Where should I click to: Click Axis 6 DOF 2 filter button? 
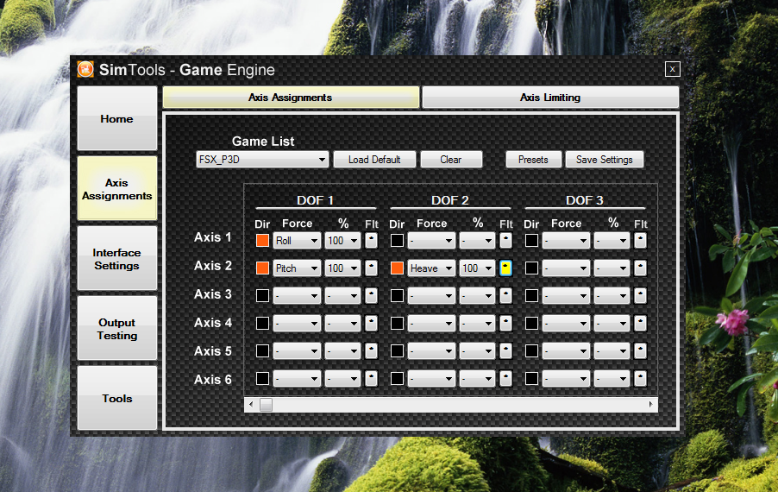coord(505,379)
